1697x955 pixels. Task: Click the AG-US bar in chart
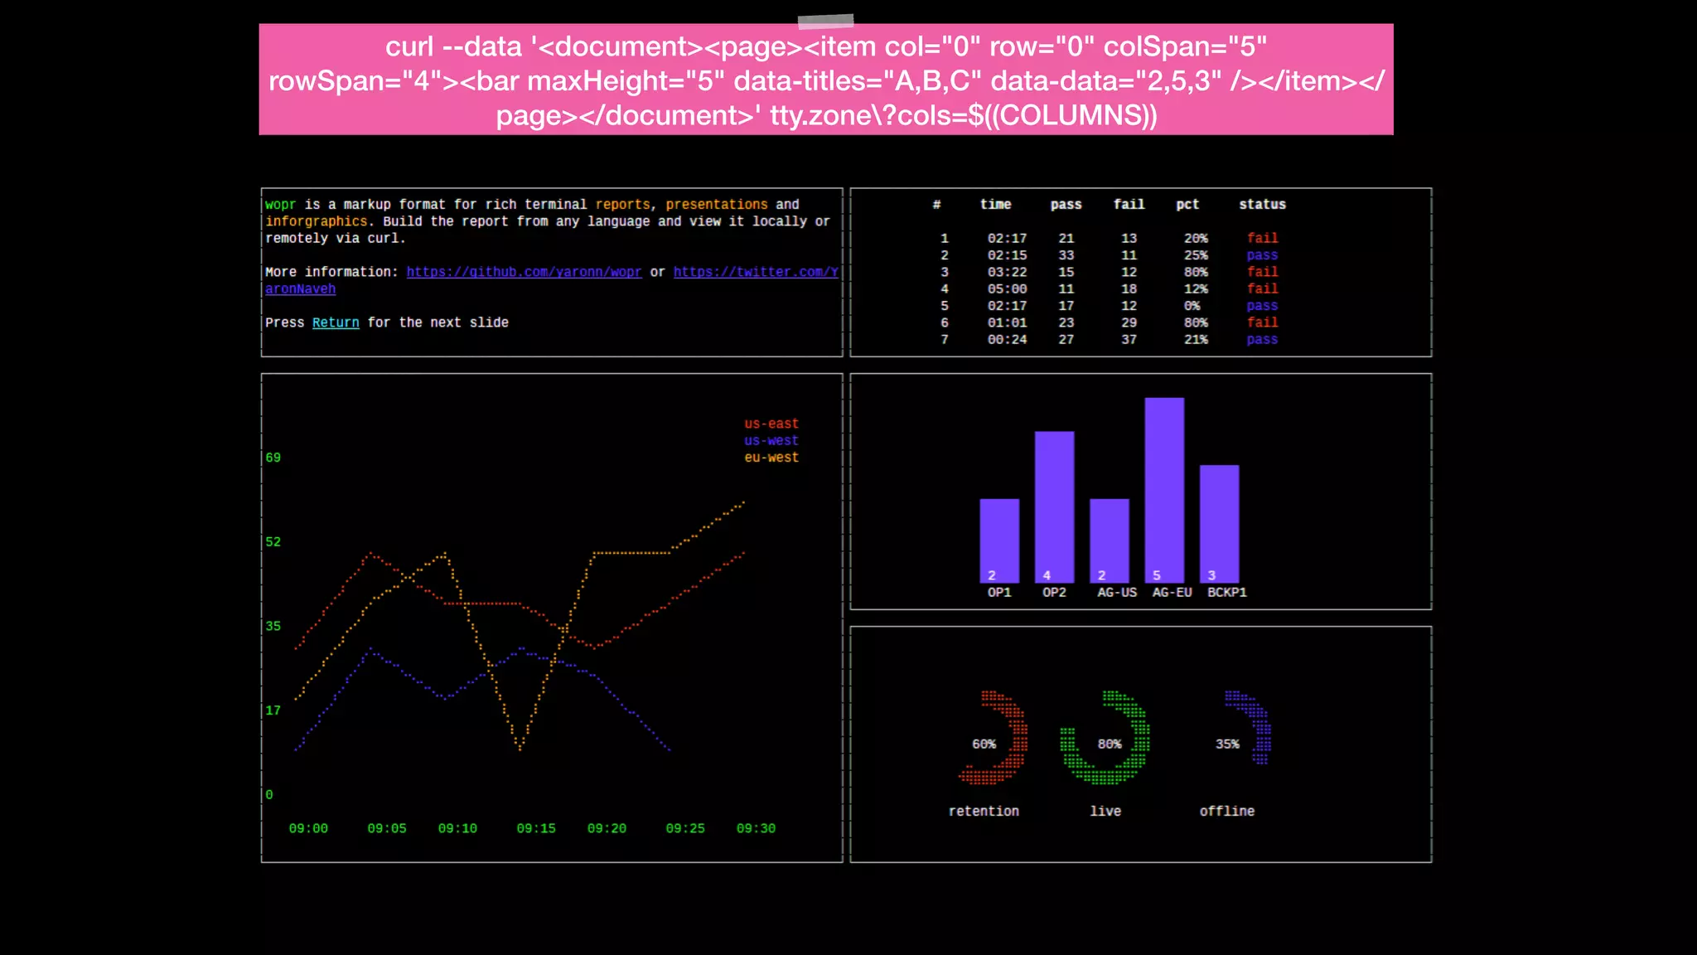click(x=1110, y=541)
